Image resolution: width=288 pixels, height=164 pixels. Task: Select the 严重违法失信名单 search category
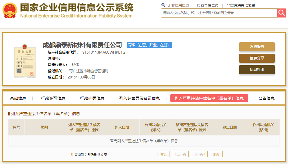tap(241, 6)
